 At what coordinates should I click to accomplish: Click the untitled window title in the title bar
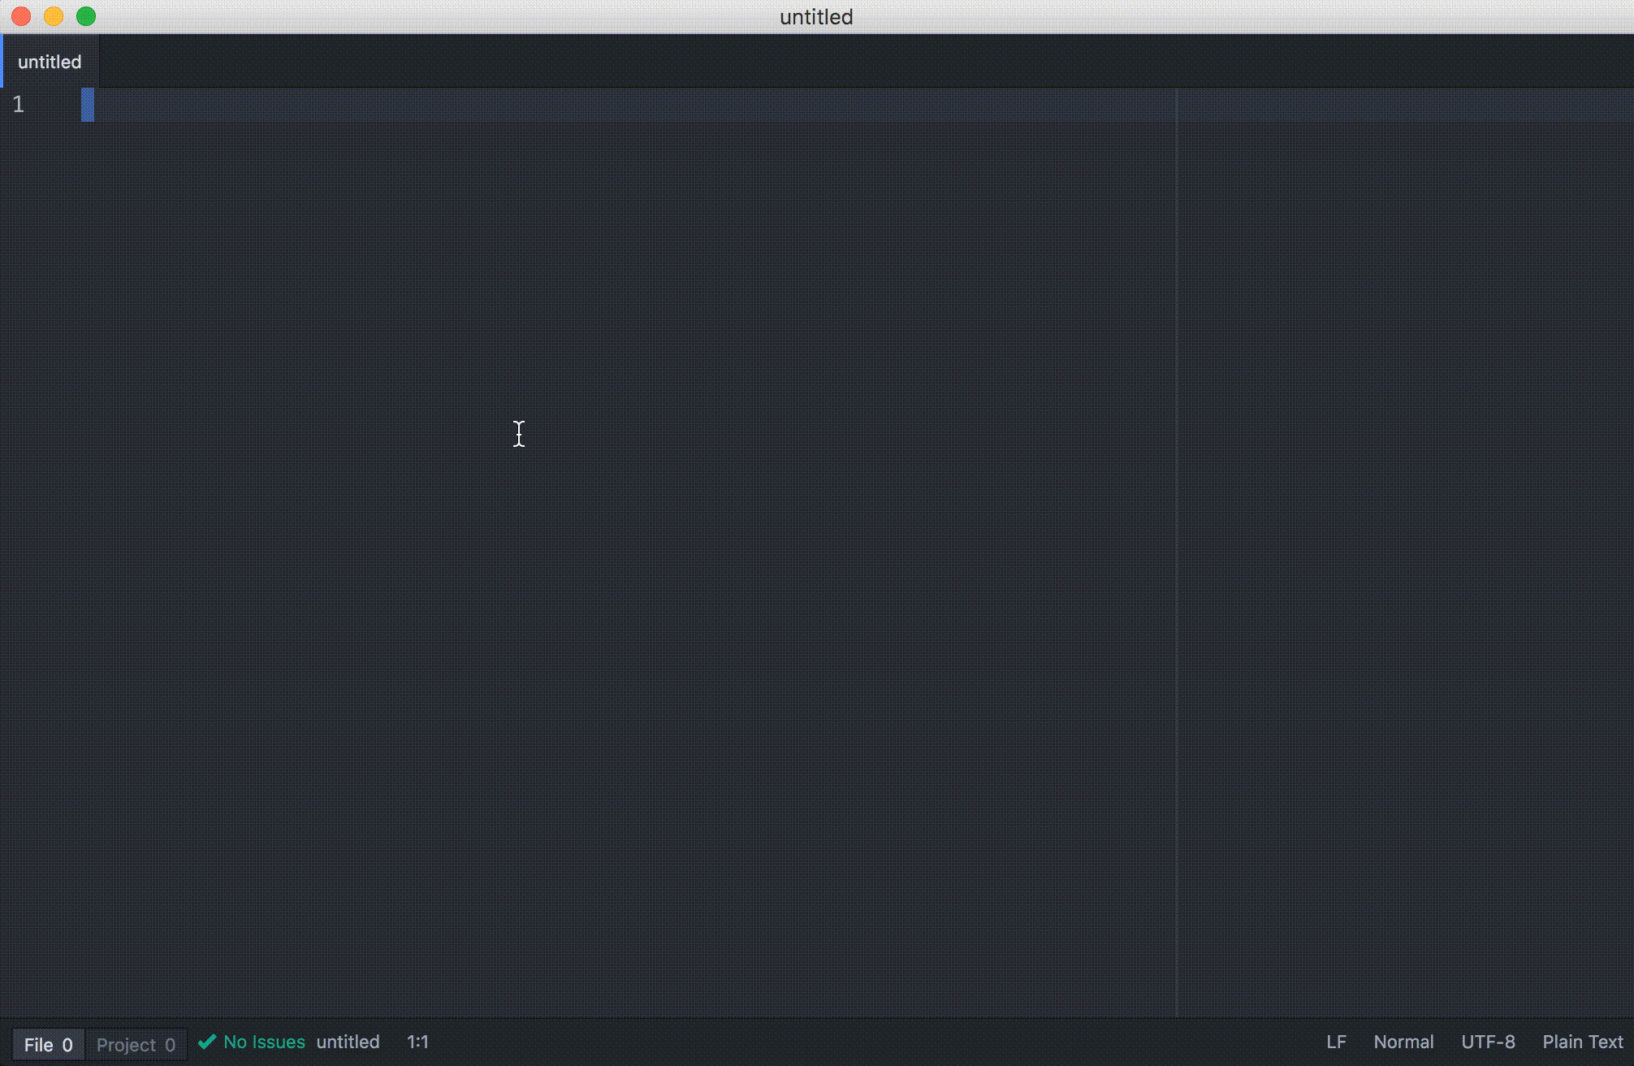click(x=816, y=16)
